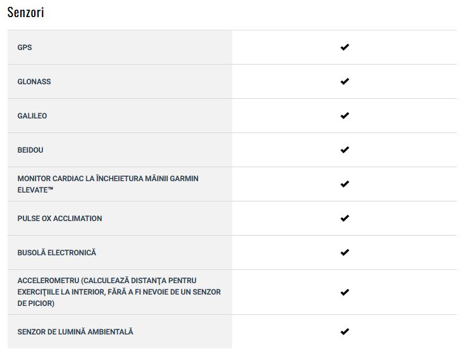Click the checkmark beside GLONASS
The image size is (467, 356).
pos(345,81)
